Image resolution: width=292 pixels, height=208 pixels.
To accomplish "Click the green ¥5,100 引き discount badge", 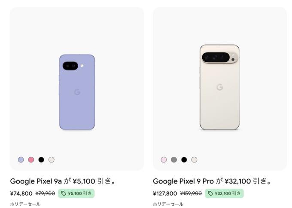I will pos(76,193).
